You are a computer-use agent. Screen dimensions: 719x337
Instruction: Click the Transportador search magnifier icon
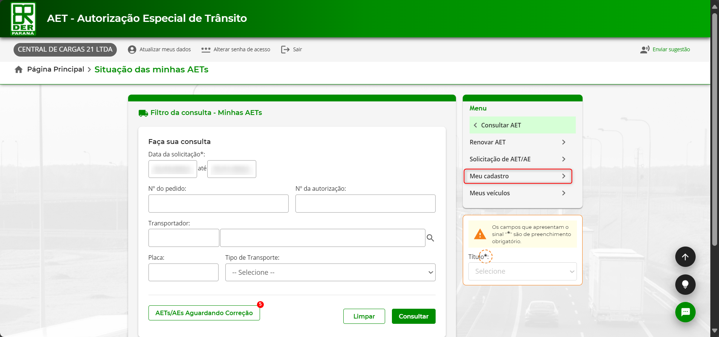point(430,238)
